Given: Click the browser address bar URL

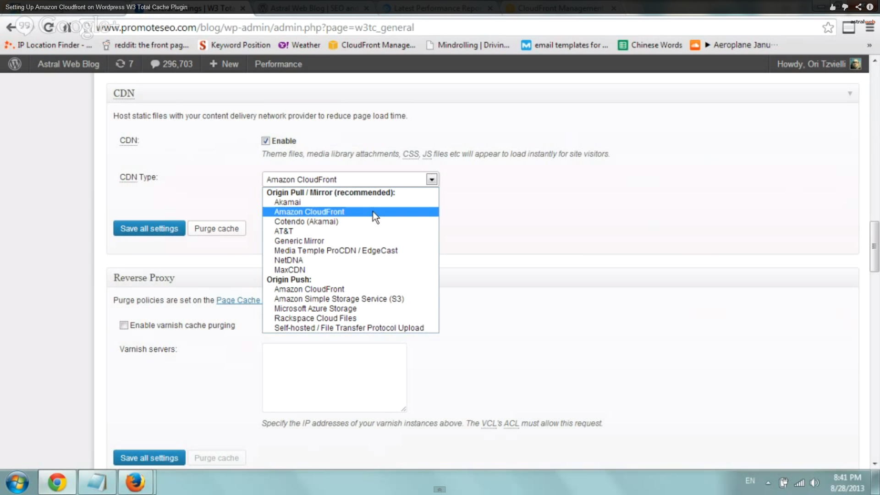Looking at the screenshot, I should point(255,27).
